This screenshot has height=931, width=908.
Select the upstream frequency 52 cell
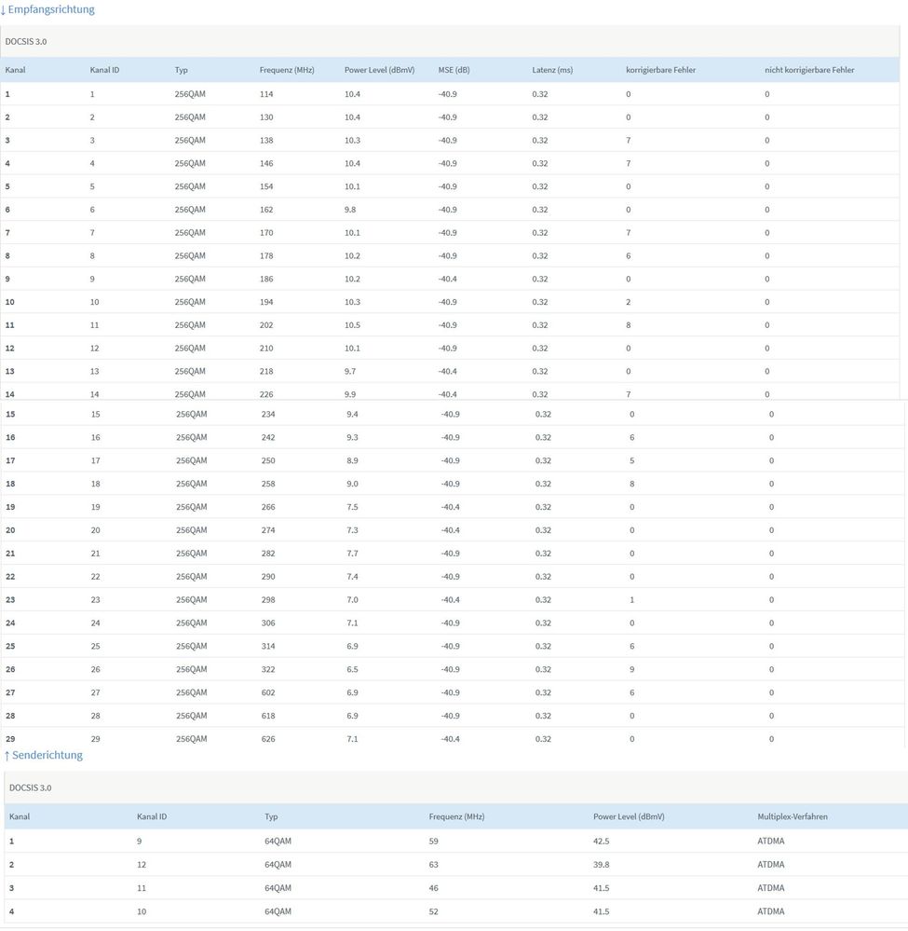[x=433, y=911]
